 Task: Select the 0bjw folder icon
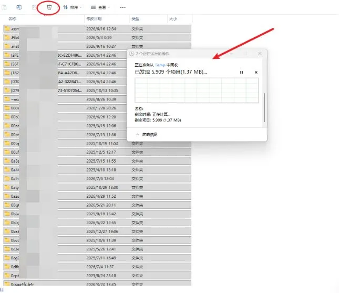7,214
